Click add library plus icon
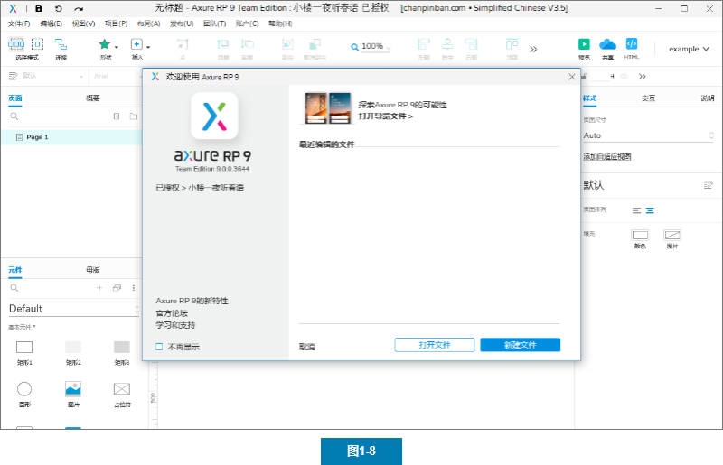723x465 pixels. tap(99, 287)
